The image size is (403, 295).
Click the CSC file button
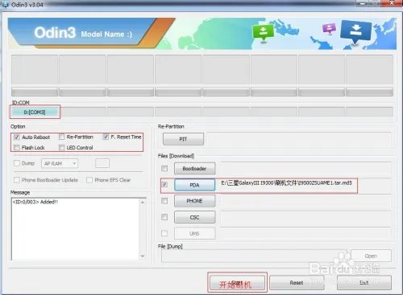click(x=194, y=217)
